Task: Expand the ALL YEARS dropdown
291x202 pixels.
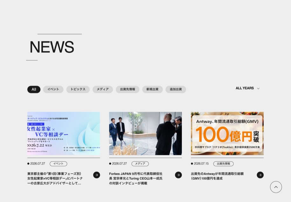Action: click(247, 88)
